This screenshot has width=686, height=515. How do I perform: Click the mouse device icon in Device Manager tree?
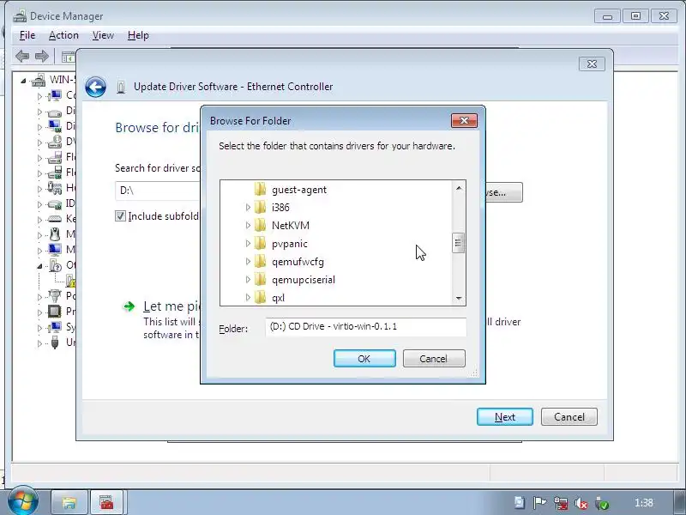pyautogui.click(x=55, y=234)
